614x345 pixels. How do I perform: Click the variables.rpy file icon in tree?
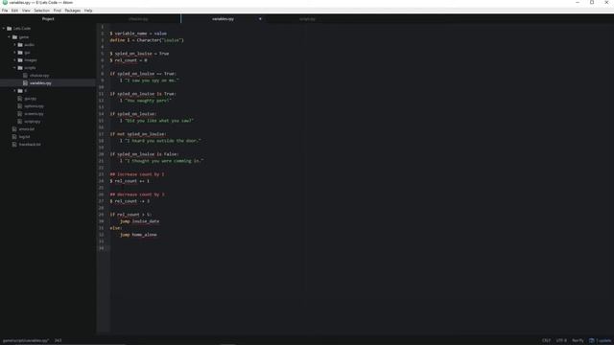pyautogui.click(x=26, y=83)
